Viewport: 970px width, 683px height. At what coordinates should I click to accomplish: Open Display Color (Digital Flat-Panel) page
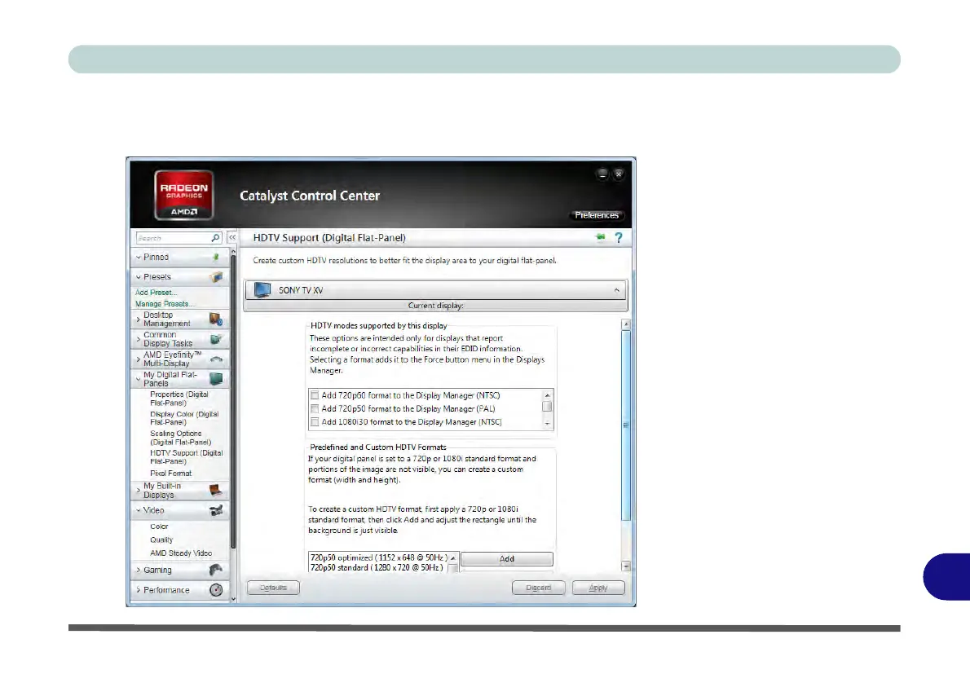point(184,418)
